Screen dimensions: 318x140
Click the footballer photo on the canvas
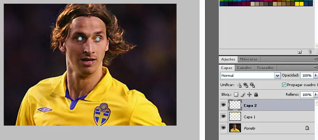(x=90, y=65)
